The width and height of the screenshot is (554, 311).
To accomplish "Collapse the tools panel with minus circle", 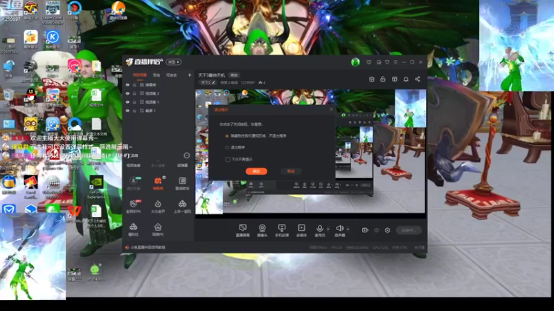I will (x=186, y=155).
